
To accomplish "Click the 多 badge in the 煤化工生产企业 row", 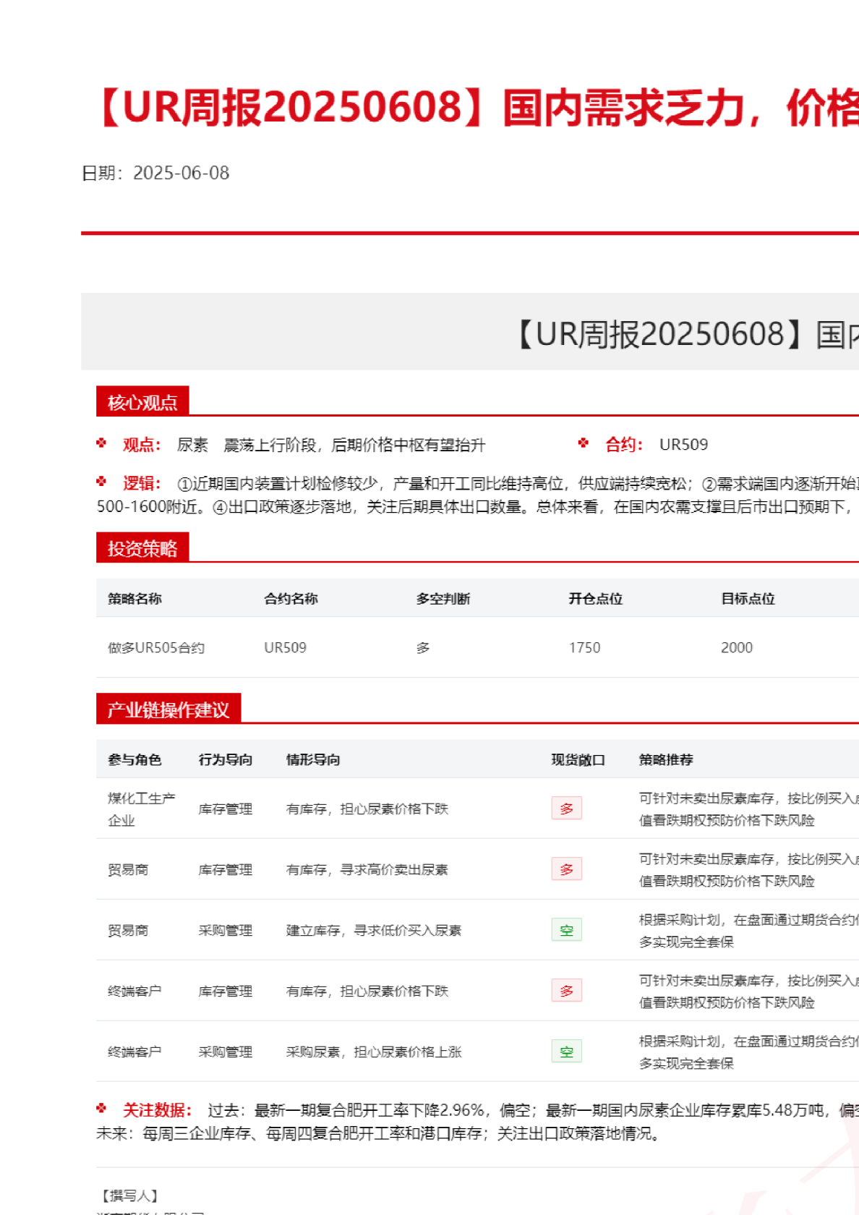I will click(x=566, y=809).
